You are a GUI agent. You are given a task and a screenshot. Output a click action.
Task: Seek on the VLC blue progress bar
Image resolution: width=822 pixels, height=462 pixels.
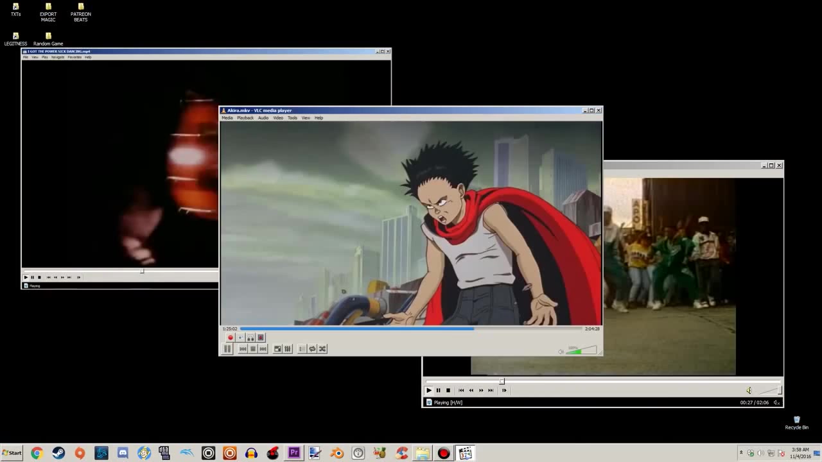click(x=411, y=329)
